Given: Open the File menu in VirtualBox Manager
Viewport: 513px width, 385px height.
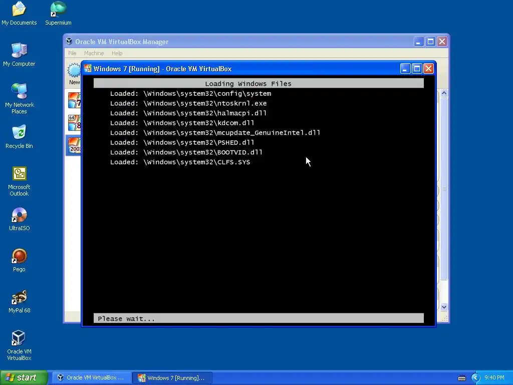Looking at the screenshot, I should 72,53.
